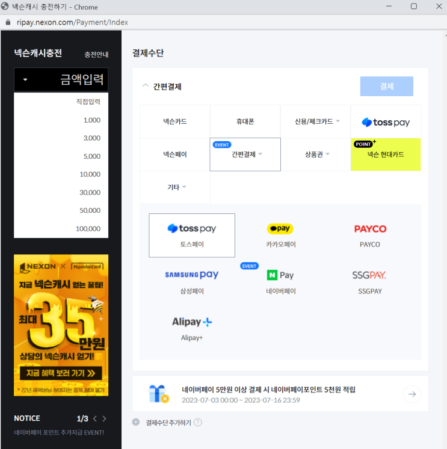
Task: Click the POINT badge on 넥슨 현대카드
Action: click(x=363, y=144)
